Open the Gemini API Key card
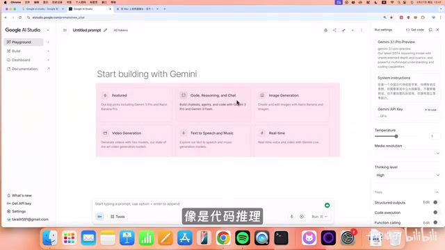Screen dimensions: 445x250 point(407,112)
